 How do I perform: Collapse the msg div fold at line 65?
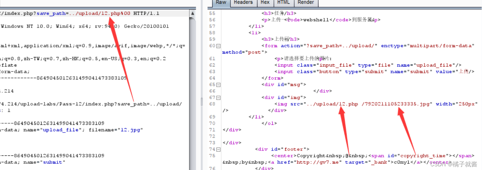click(218, 85)
